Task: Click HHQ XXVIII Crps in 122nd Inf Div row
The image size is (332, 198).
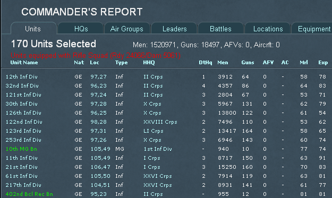Action: (x=160, y=122)
